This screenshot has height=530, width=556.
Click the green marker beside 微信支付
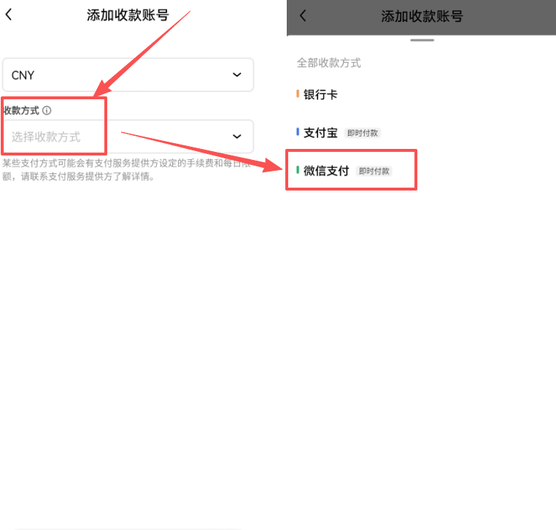(298, 170)
